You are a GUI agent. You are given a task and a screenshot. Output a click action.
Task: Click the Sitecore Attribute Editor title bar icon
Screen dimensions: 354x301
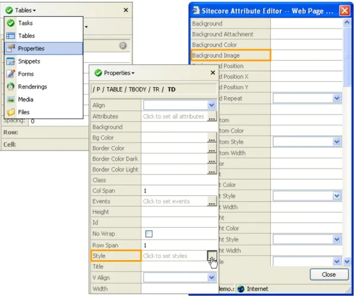point(196,10)
